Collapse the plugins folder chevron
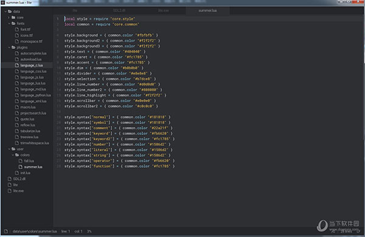This screenshot has width=365, height=237. coord(9,47)
